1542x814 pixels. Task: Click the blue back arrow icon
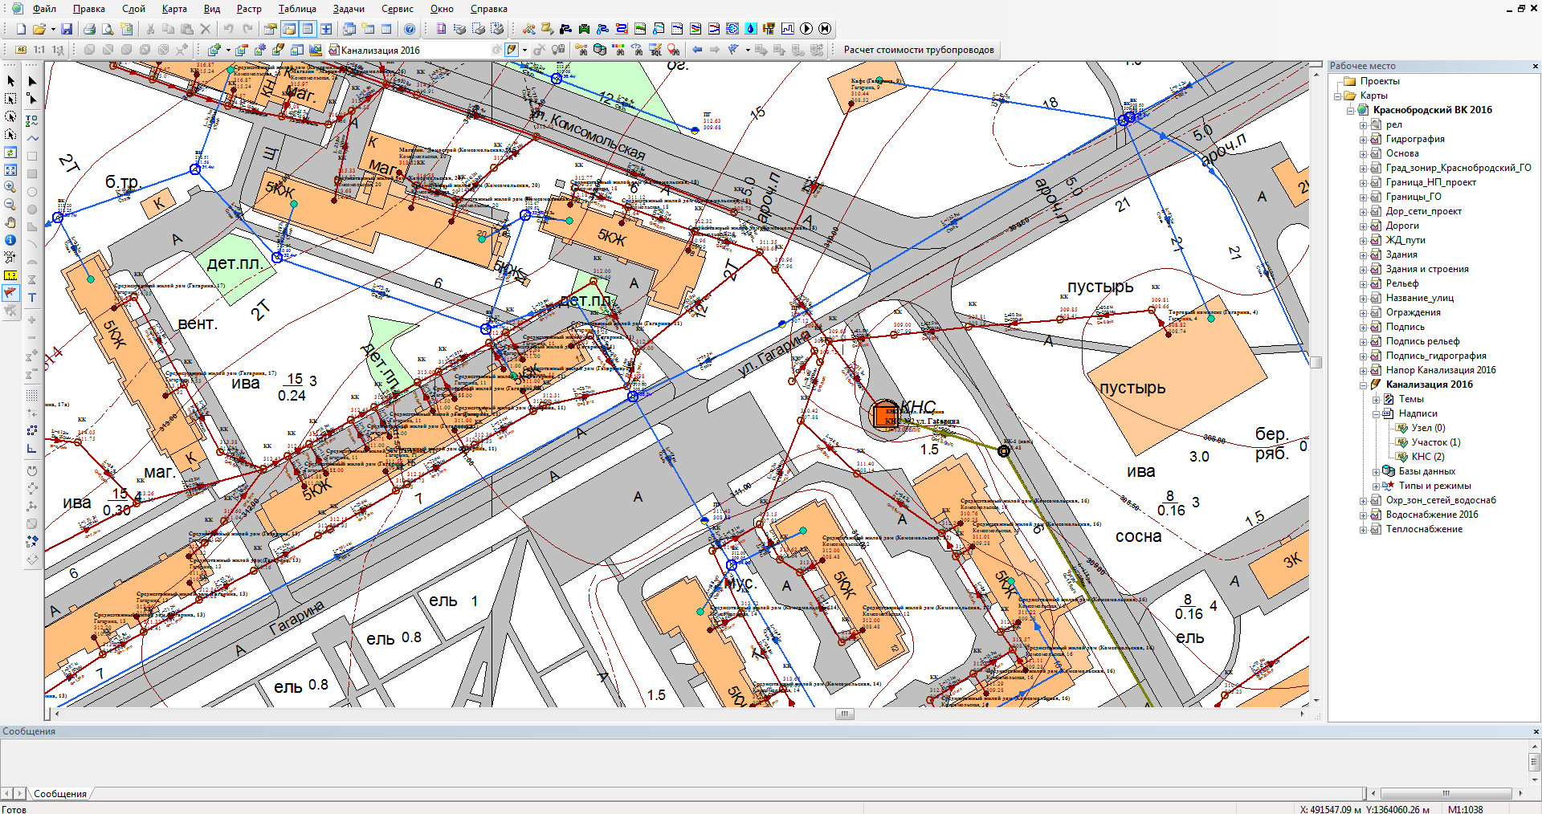tap(696, 50)
